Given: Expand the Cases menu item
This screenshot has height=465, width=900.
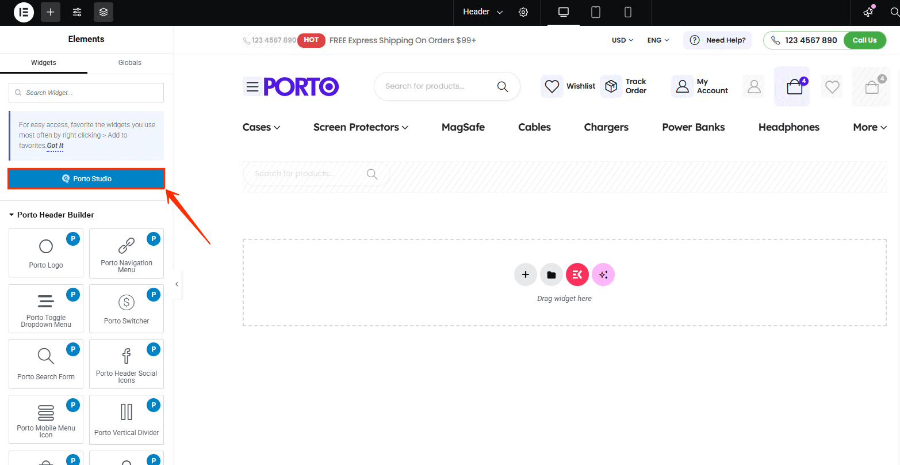Looking at the screenshot, I should point(262,127).
